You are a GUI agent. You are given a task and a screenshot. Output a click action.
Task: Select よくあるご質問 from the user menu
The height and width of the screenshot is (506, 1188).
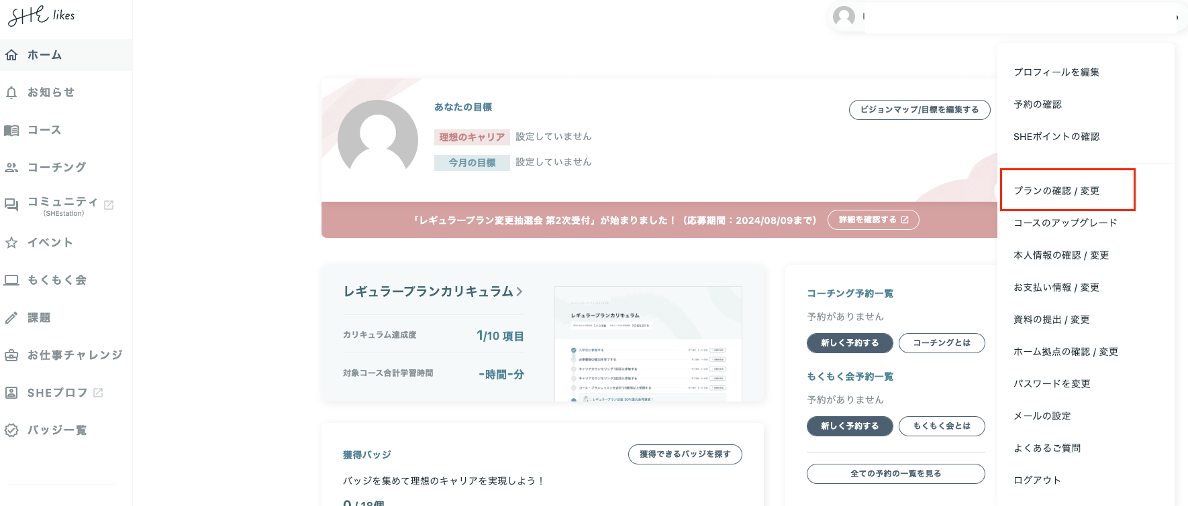click(x=1047, y=448)
